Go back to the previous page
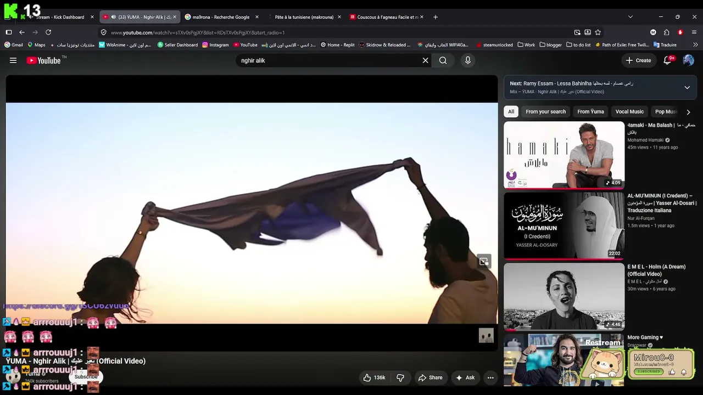The width and height of the screenshot is (703, 395). 22,32
